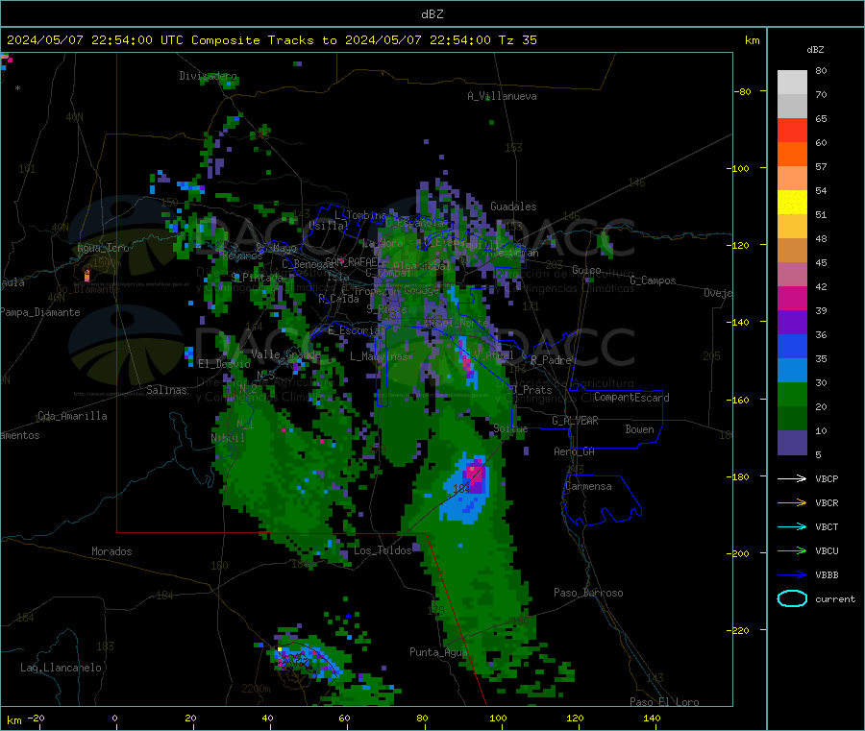Screen dimensions: 865x731
Task: Click the orange VBCR arrow legend icon
Action: [792, 502]
